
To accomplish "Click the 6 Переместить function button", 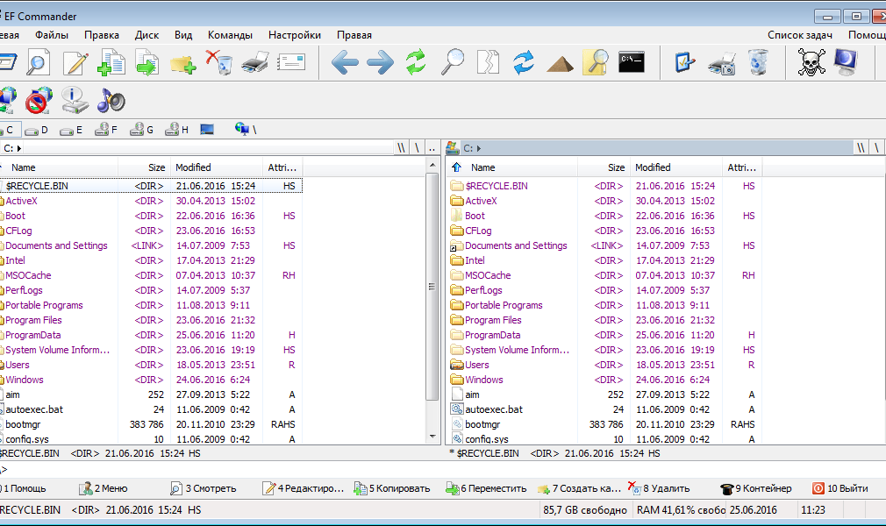I will point(486,488).
